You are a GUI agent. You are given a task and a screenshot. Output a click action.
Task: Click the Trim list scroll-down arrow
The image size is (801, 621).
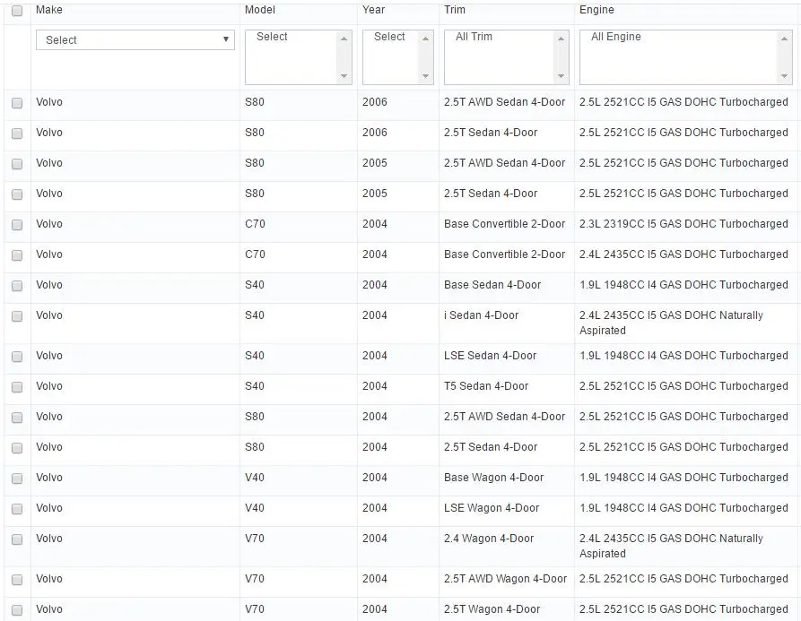561,76
